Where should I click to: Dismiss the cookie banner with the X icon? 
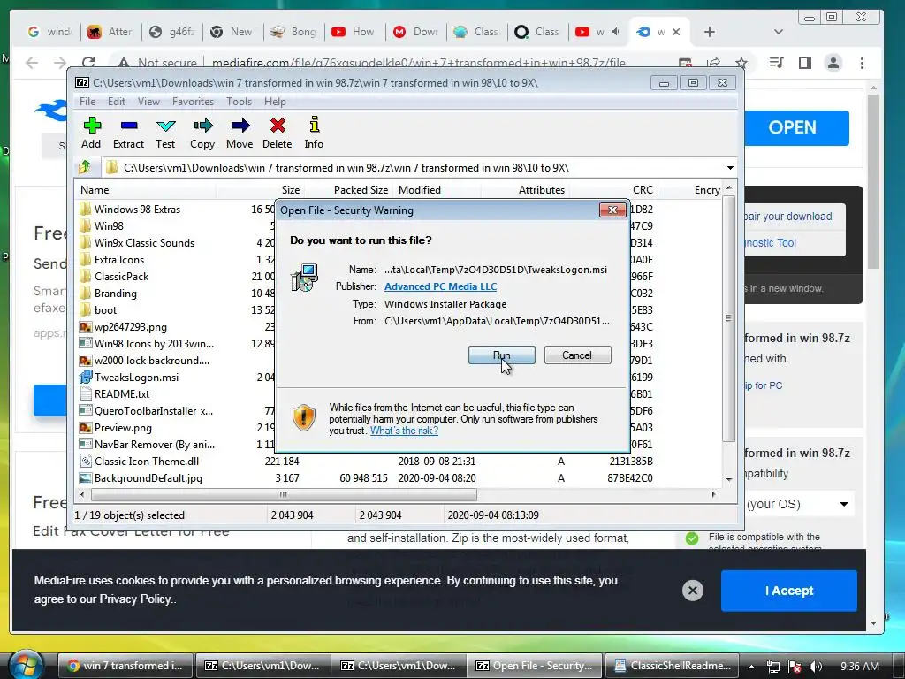(x=693, y=590)
